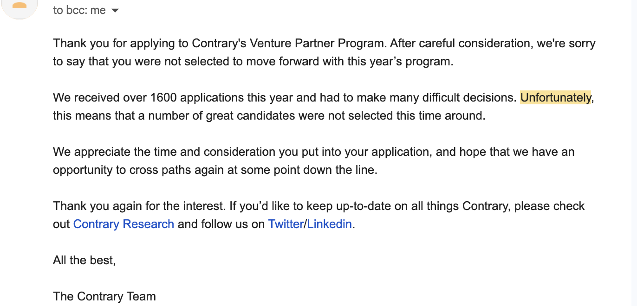The width and height of the screenshot is (637, 306).
Task: Click the 'All the best,' closing line
Action: (84, 260)
